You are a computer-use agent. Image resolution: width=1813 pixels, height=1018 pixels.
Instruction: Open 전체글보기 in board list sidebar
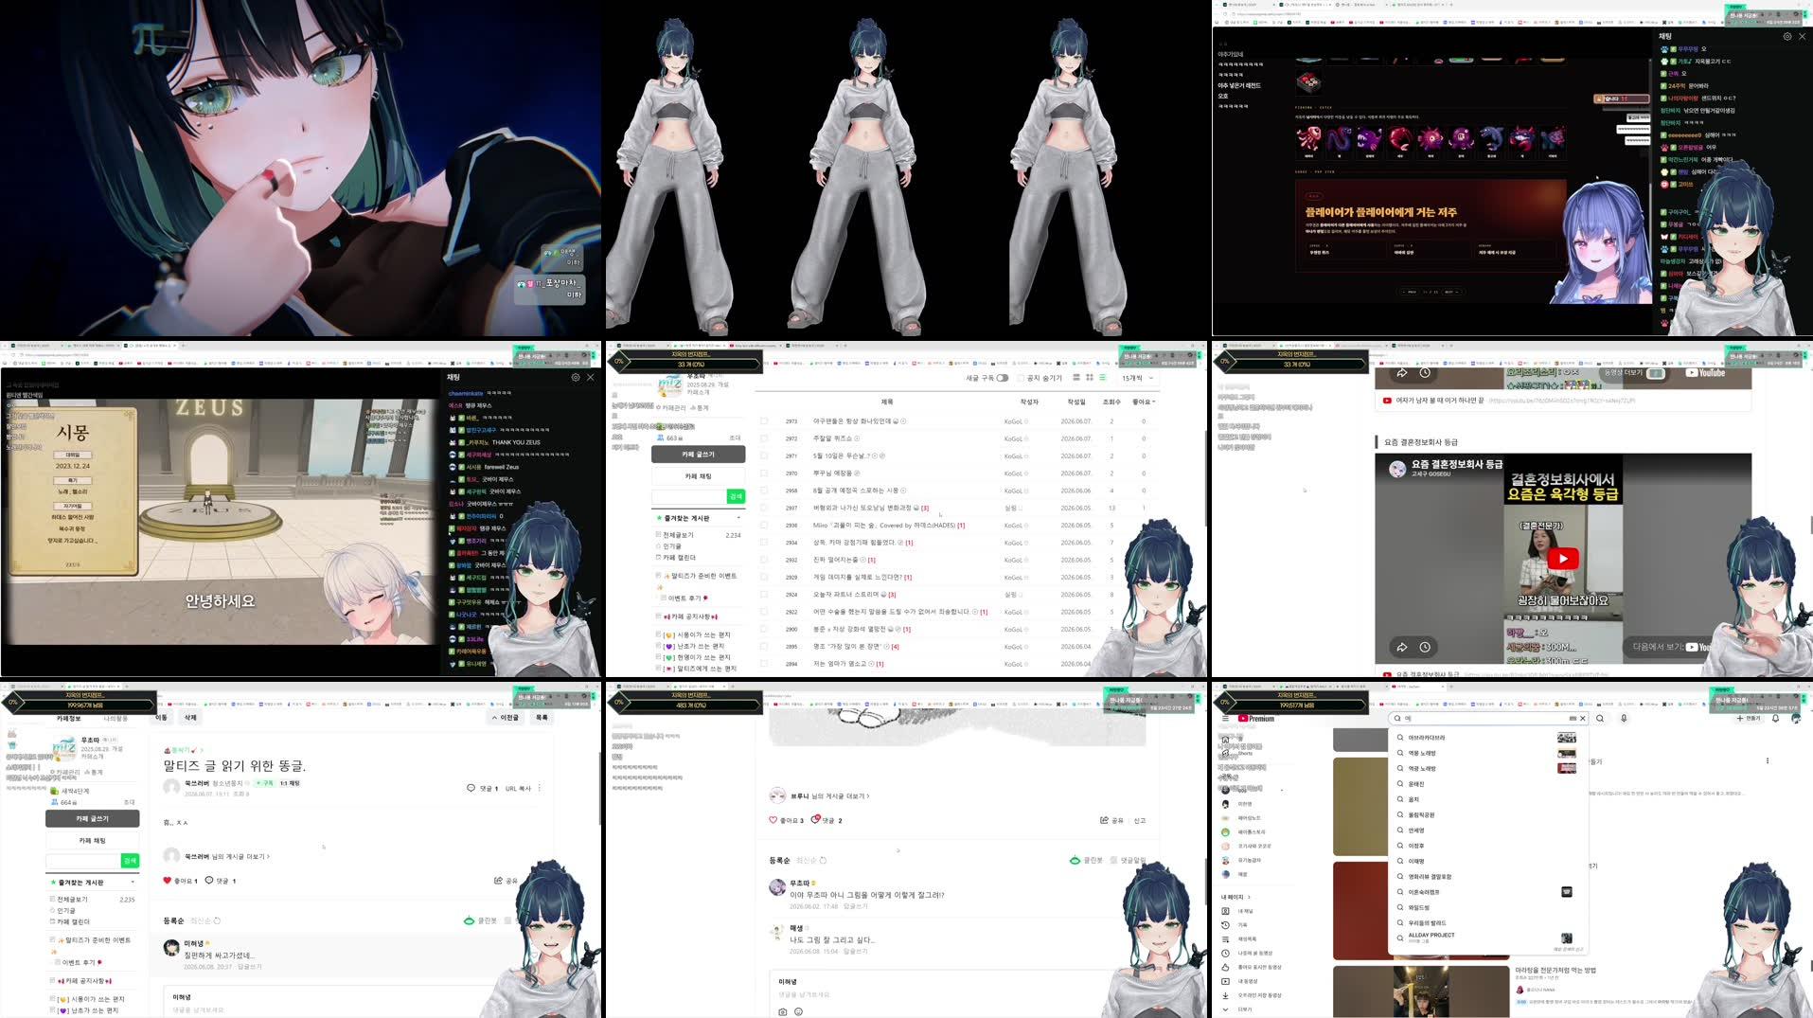tap(679, 535)
